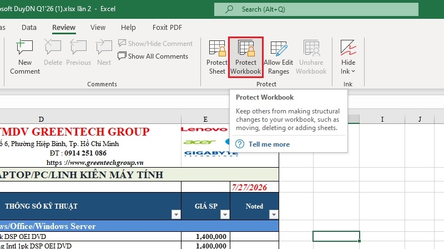Screen dimensions: 444x249
Task: Click the Hồ Chí Minh address line
Action: click(59, 144)
